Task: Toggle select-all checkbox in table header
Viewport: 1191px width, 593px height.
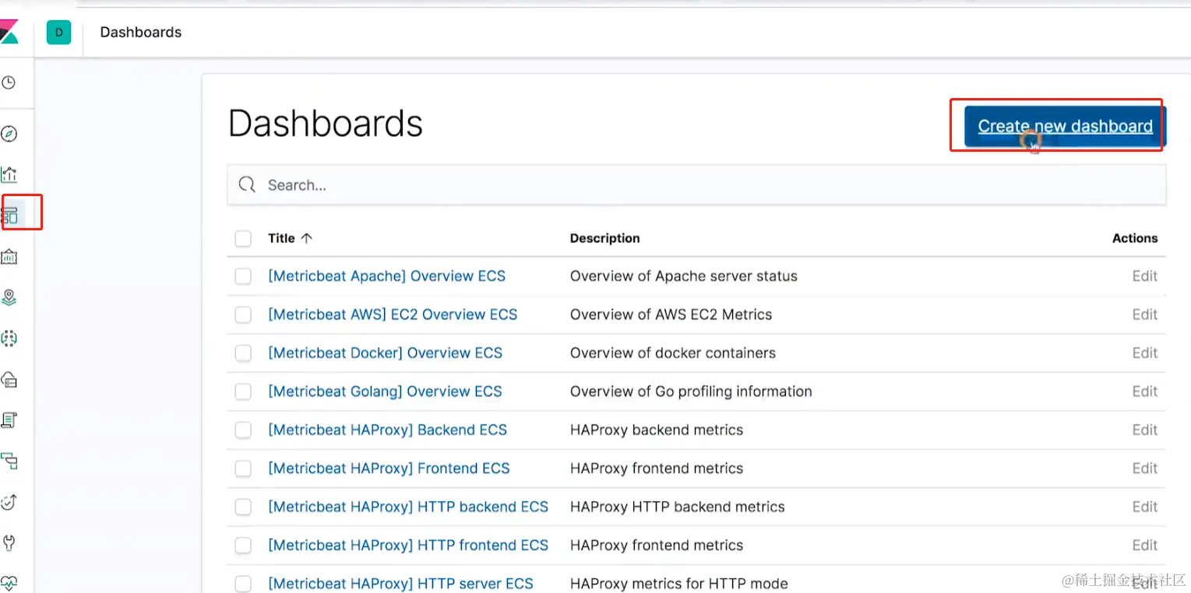Action: (x=243, y=238)
